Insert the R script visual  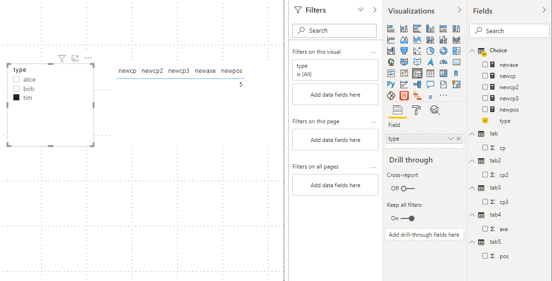pos(457,73)
